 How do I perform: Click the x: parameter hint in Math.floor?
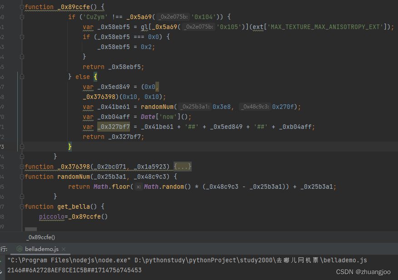pos(138,187)
